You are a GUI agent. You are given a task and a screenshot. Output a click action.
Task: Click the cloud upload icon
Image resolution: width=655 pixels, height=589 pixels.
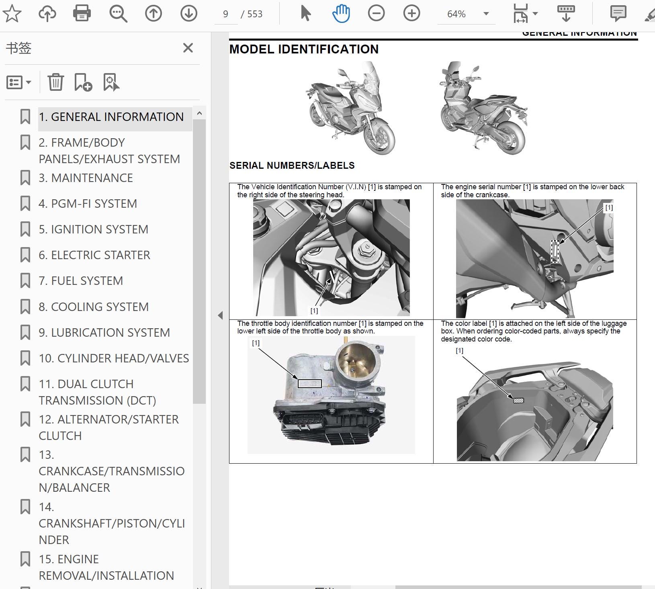click(x=47, y=14)
